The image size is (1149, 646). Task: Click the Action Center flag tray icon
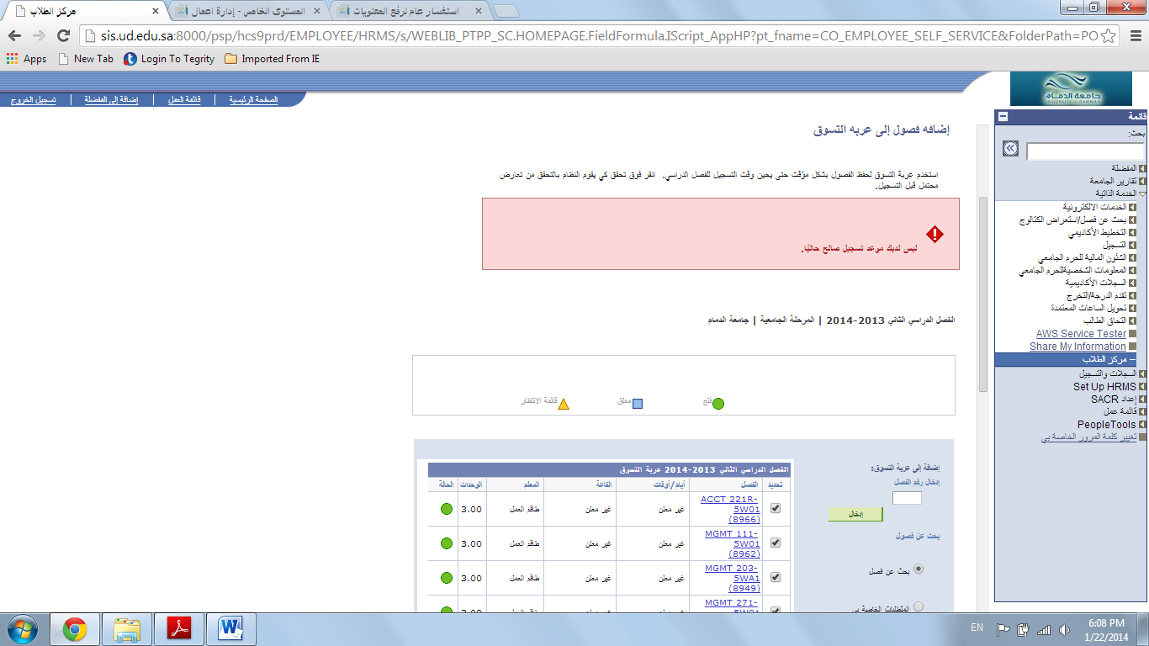tap(1003, 629)
